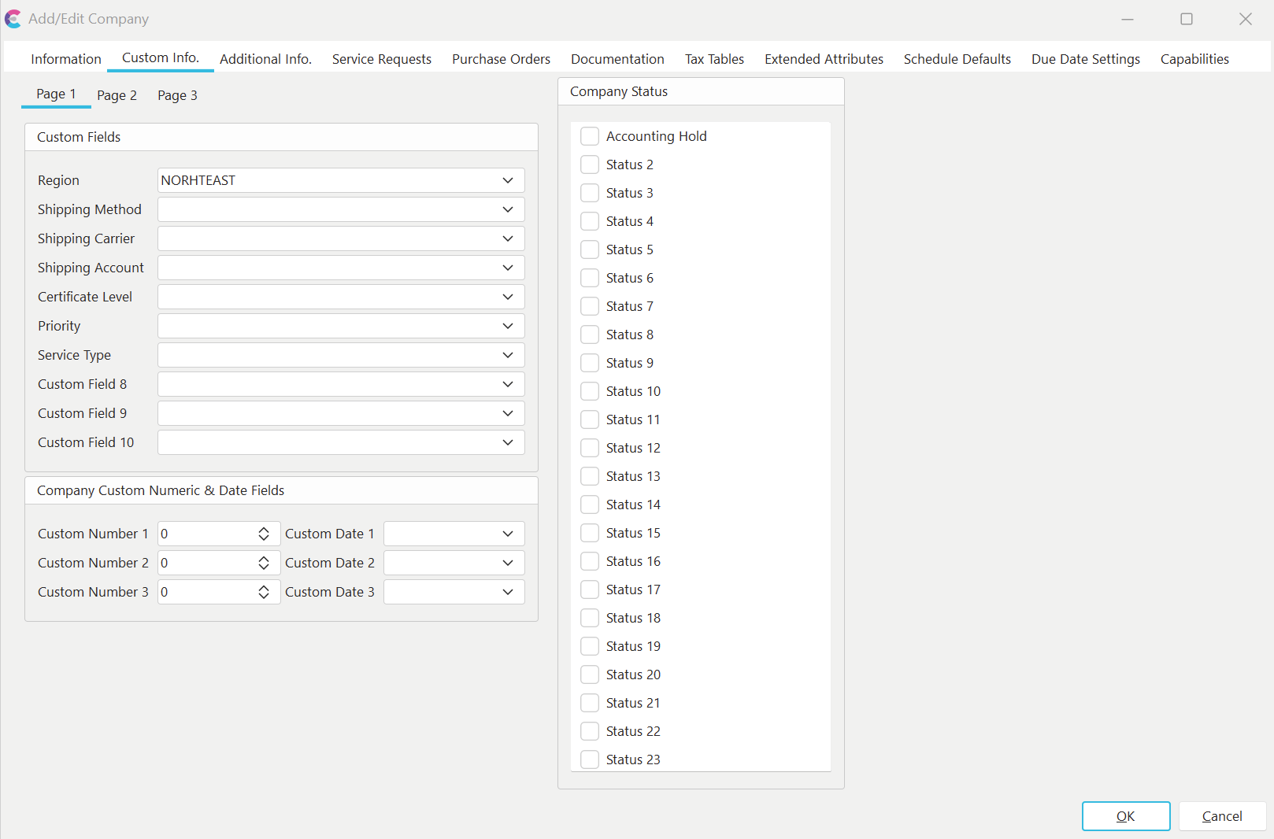Go to Page 2 sub-tab
1274x839 pixels.
click(117, 95)
